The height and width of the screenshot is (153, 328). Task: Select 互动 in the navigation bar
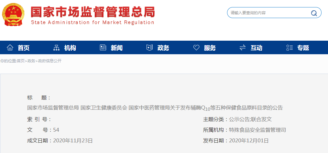[x=257, y=48]
